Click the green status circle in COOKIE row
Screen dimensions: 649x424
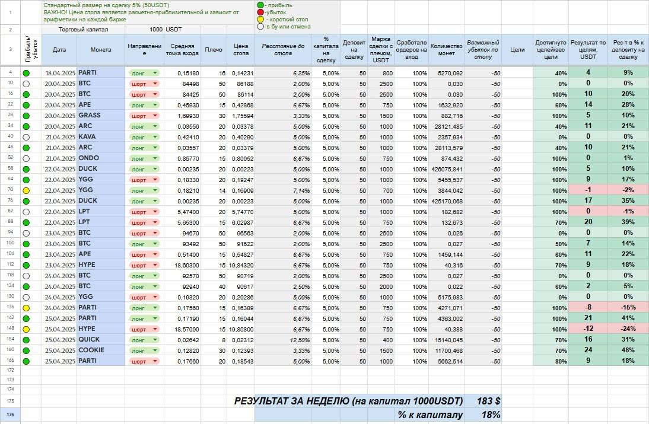click(26, 350)
